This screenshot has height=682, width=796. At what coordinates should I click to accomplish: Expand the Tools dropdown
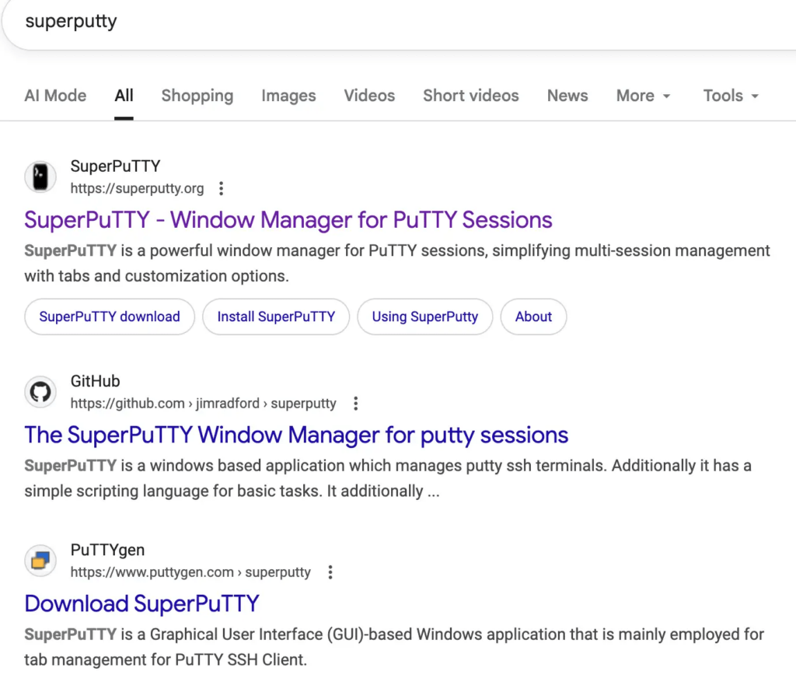[731, 96]
